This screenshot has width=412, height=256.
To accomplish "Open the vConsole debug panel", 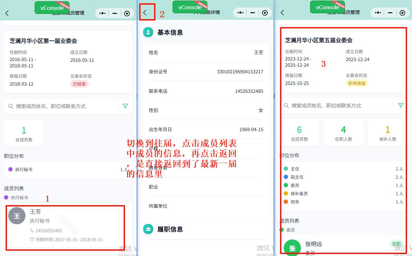I will (x=52, y=7).
